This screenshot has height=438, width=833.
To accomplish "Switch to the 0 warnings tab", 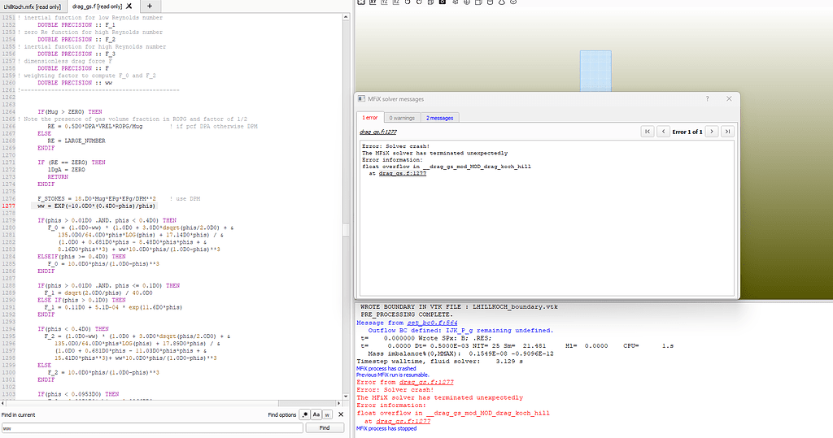I will click(402, 118).
